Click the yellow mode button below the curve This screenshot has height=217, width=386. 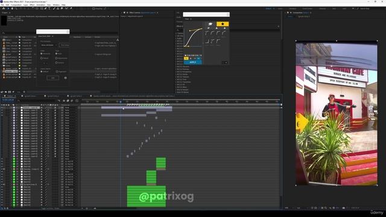click(186, 58)
